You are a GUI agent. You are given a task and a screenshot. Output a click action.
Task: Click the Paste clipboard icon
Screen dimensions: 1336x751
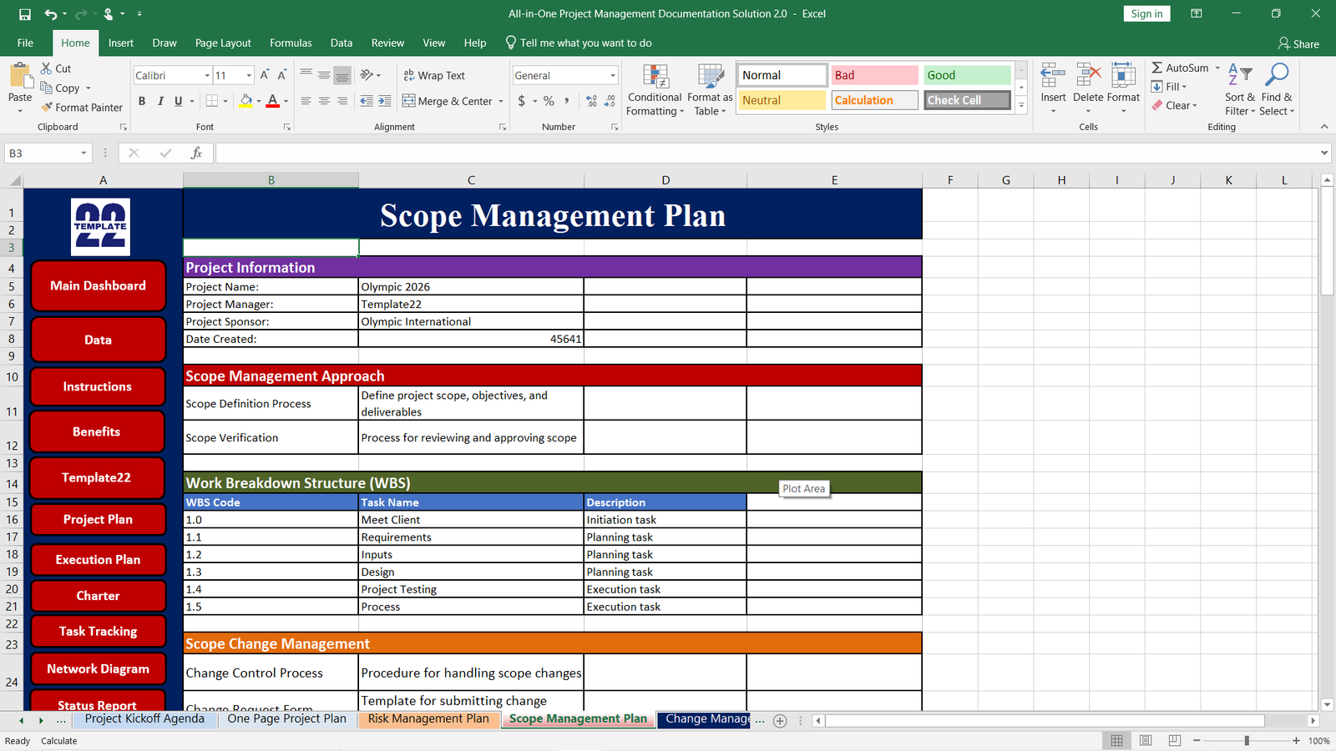(x=21, y=77)
